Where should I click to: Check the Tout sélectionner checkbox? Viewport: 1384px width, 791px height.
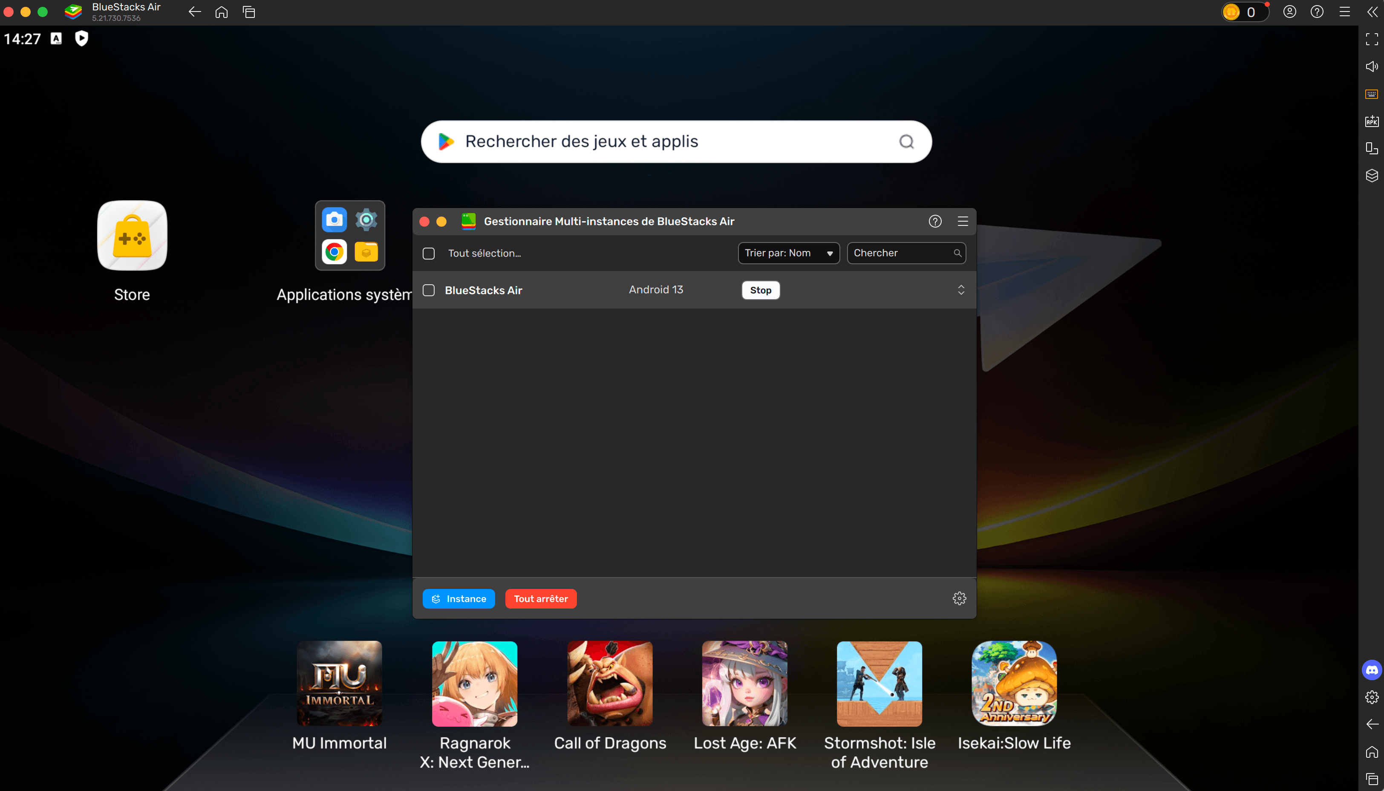428,253
